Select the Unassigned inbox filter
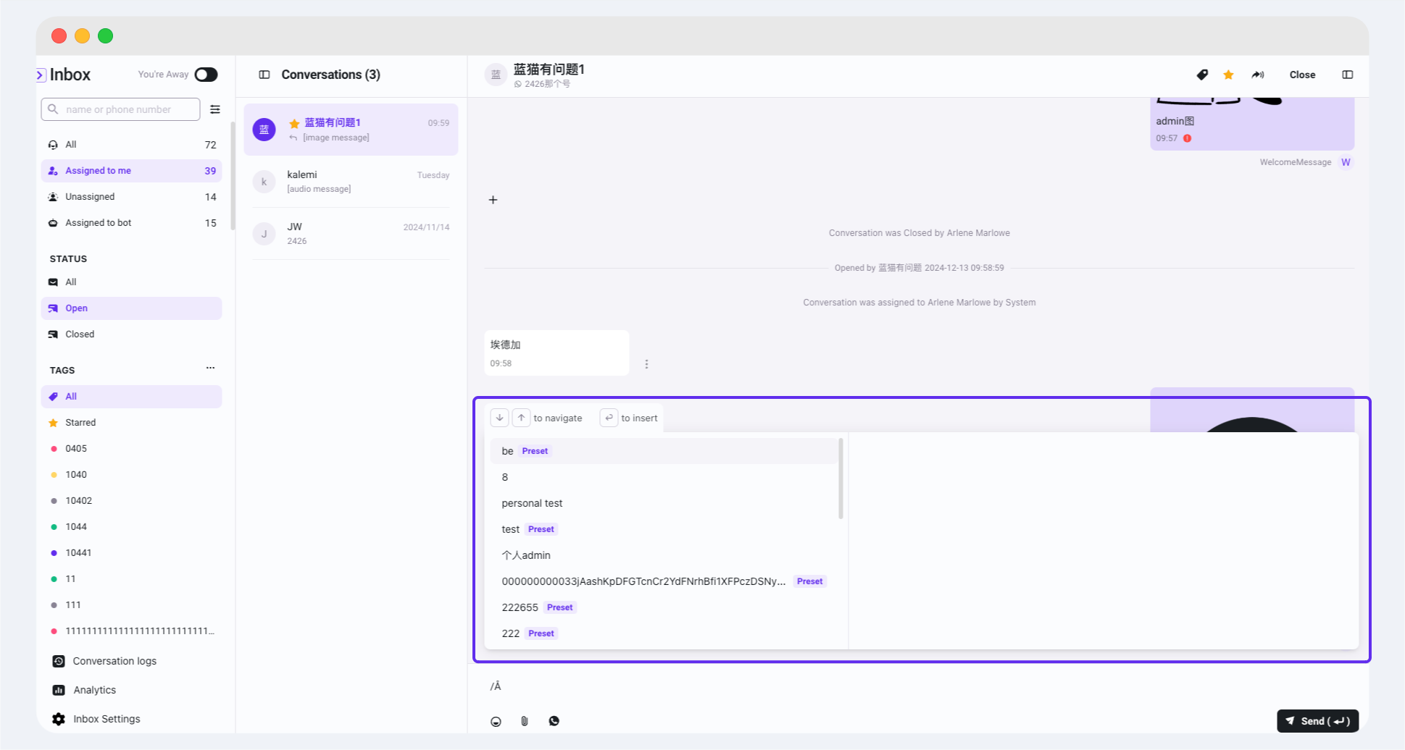The image size is (1405, 750). click(90, 197)
